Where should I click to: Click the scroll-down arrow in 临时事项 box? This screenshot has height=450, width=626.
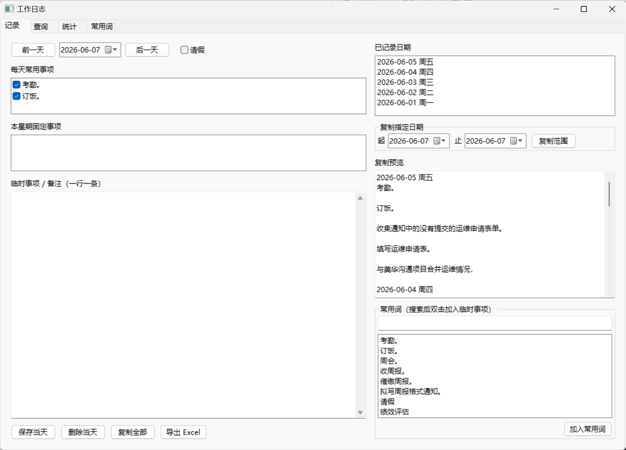click(x=360, y=412)
